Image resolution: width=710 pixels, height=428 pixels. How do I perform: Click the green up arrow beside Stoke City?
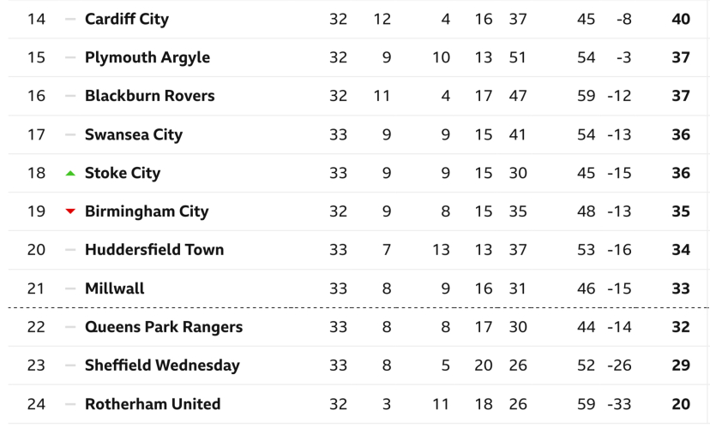coord(70,173)
